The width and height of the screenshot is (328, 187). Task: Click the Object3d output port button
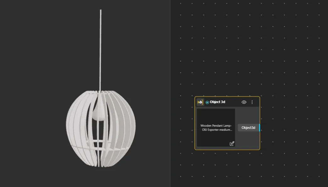coord(248,128)
